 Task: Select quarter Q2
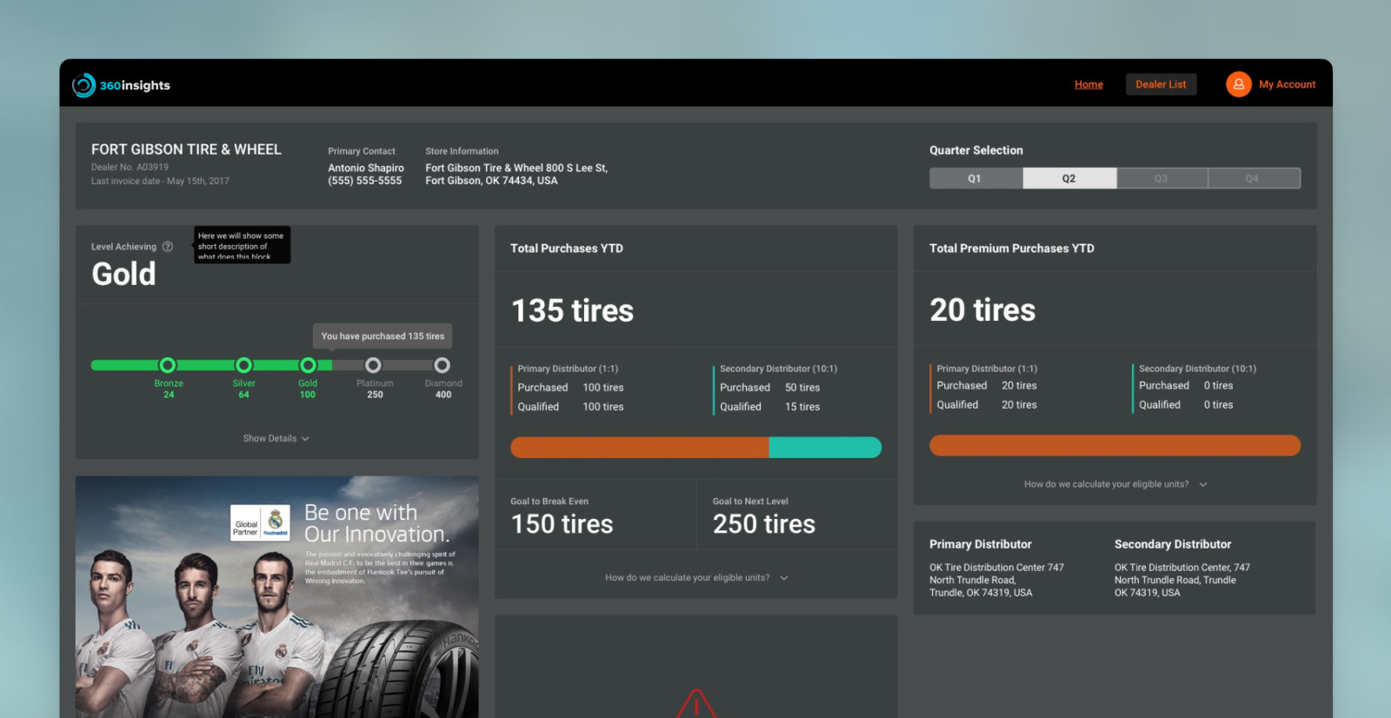pos(1069,178)
